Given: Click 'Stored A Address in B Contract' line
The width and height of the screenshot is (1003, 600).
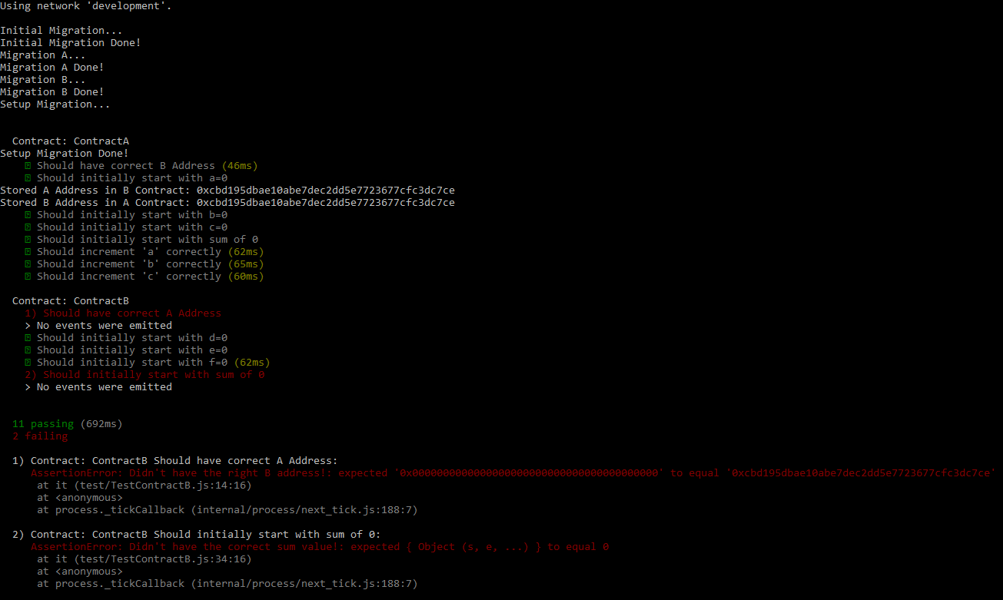Looking at the screenshot, I should [x=228, y=191].
